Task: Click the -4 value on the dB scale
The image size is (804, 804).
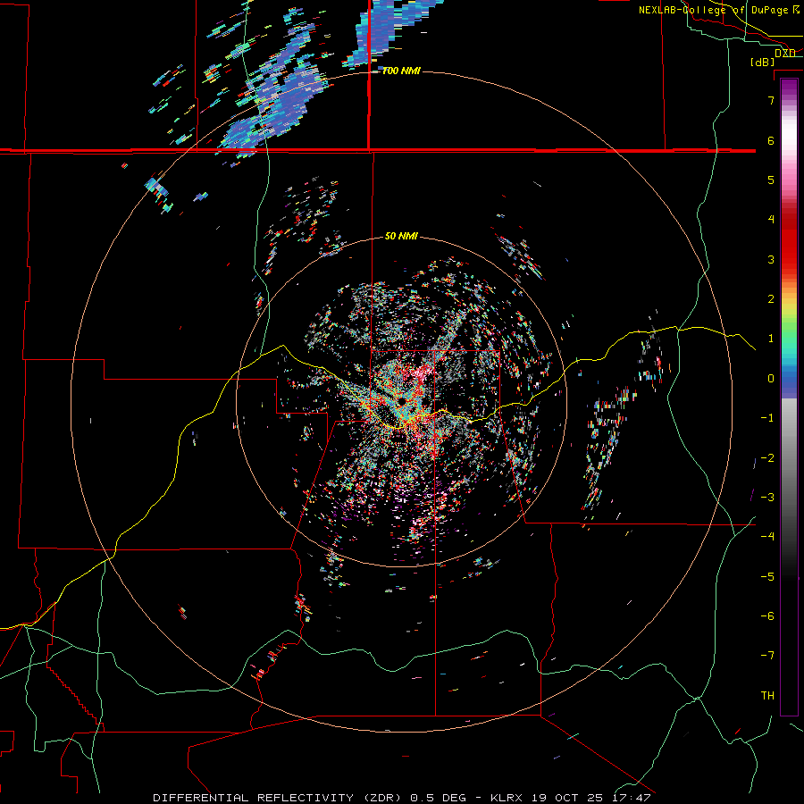Action: [x=767, y=537]
